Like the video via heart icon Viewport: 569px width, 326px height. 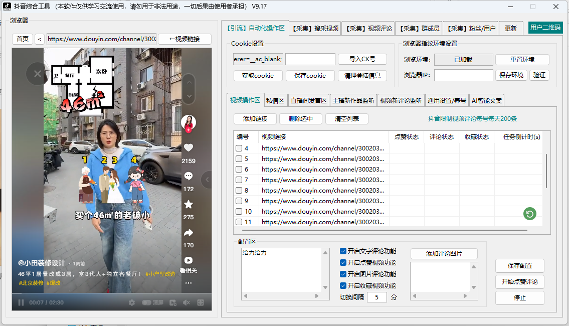tap(188, 148)
